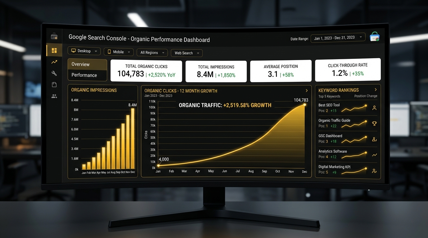Click the Best SEO Tool keyword row
This screenshot has width=428, height=238.
(x=348, y=108)
